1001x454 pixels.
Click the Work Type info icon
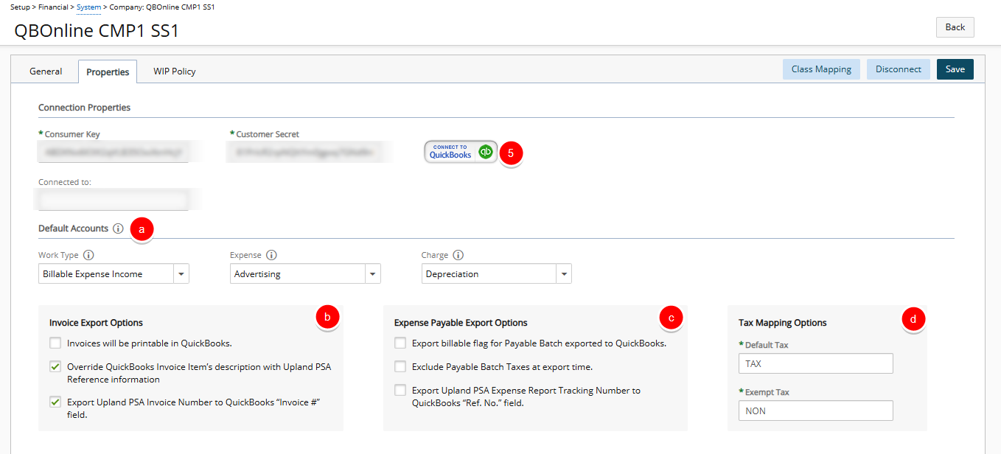pos(88,255)
